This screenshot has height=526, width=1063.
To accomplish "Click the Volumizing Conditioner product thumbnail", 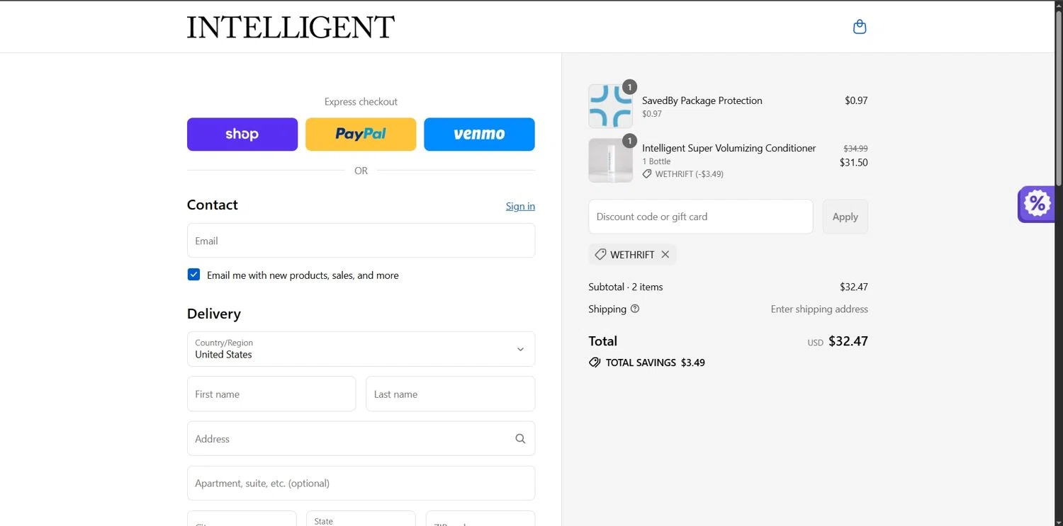I will tap(610, 161).
